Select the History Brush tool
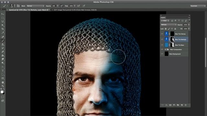The width and height of the screenshot is (207, 116). pos(3,48)
